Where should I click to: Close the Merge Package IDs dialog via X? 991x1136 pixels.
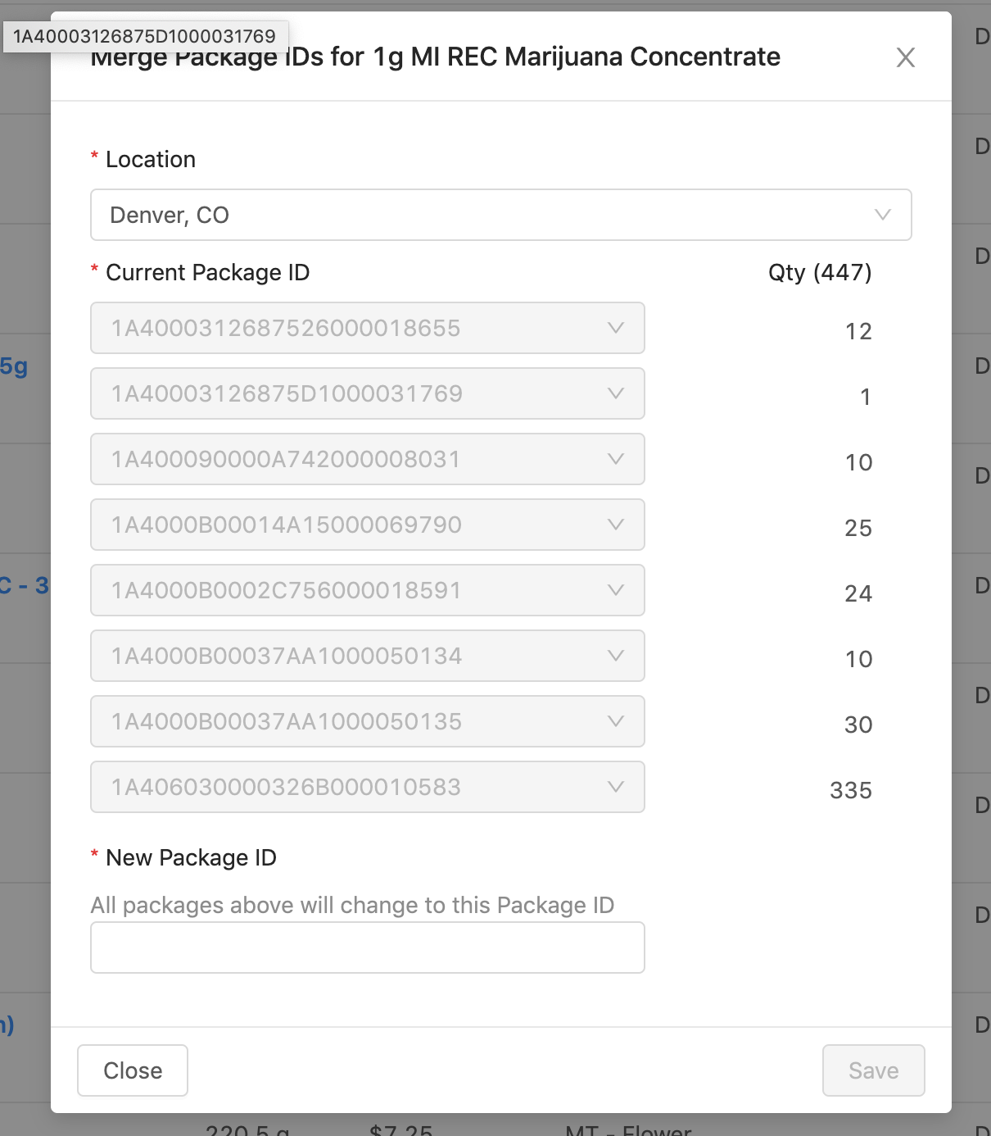905,57
